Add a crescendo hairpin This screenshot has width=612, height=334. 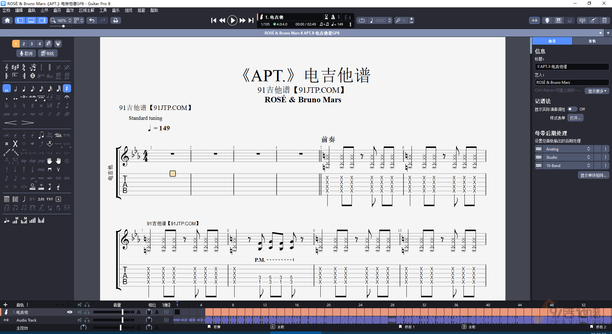click(11, 123)
